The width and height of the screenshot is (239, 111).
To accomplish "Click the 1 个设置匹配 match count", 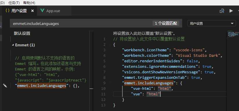I will pos(166,23).
